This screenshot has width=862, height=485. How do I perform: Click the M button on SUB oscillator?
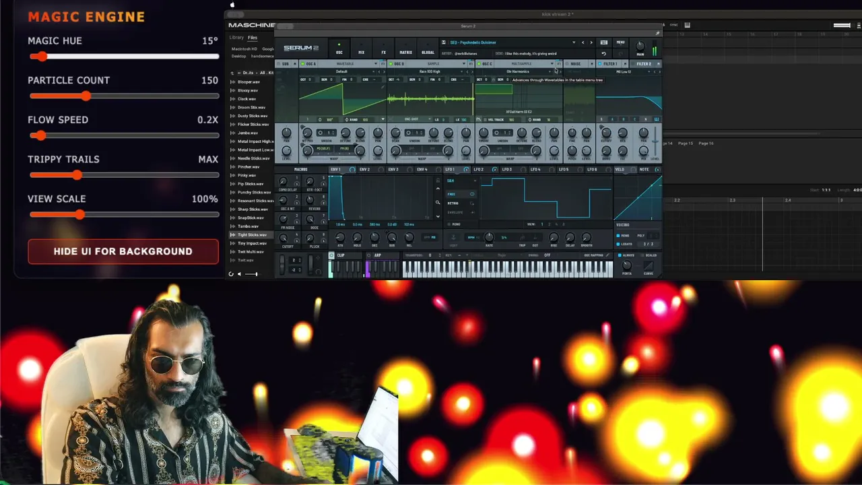pos(295,64)
